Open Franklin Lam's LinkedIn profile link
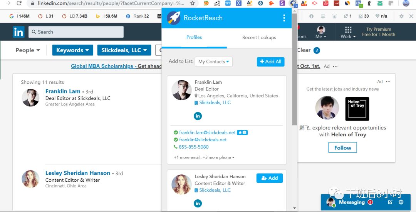 click(63, 91)
